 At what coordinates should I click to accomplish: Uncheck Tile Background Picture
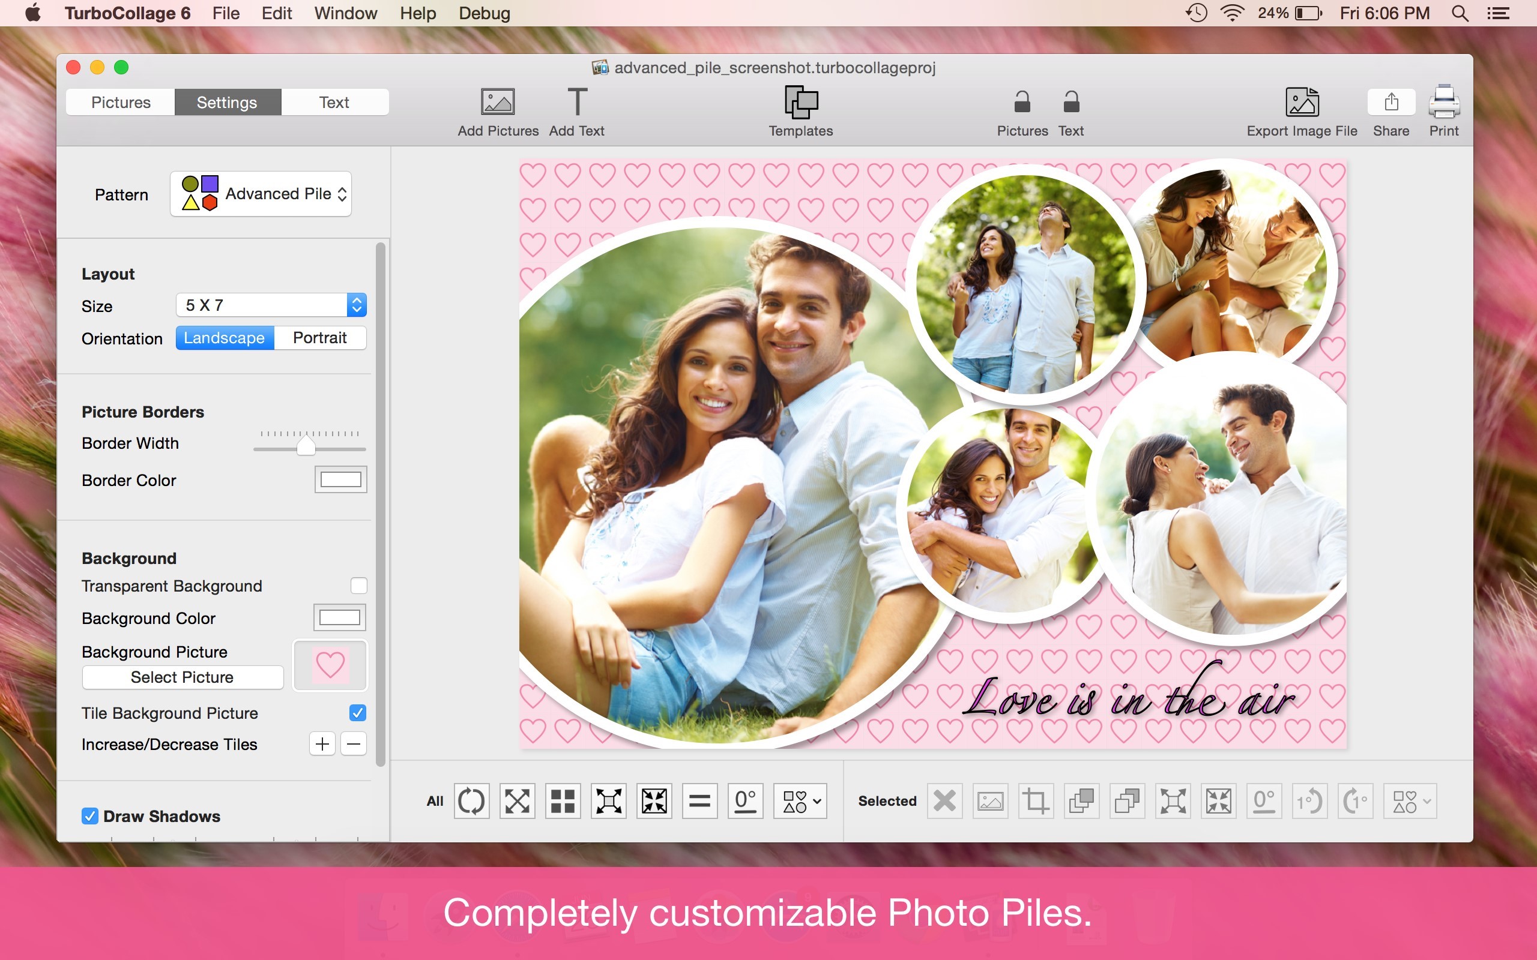pos(358,712)
